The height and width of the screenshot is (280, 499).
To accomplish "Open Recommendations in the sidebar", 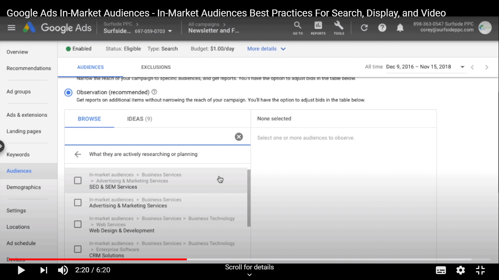I will click(x=29, y=68).
